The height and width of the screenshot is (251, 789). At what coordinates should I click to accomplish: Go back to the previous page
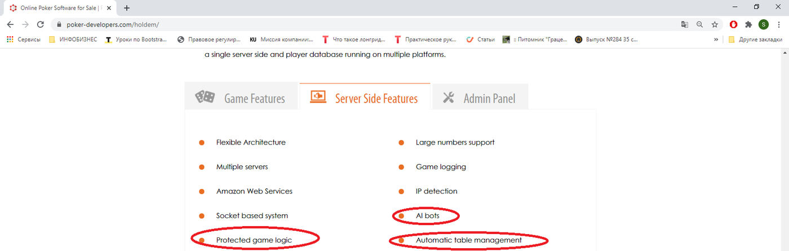pyautogui.click(x=10, y=25)
